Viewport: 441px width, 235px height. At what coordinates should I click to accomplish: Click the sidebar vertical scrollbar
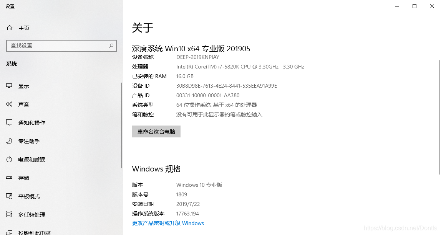coord(122,125)
